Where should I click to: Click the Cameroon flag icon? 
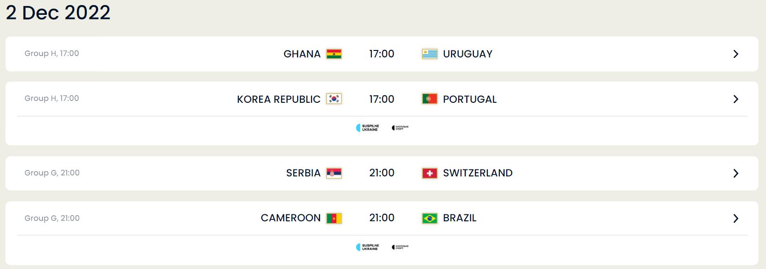coord(334,218)
